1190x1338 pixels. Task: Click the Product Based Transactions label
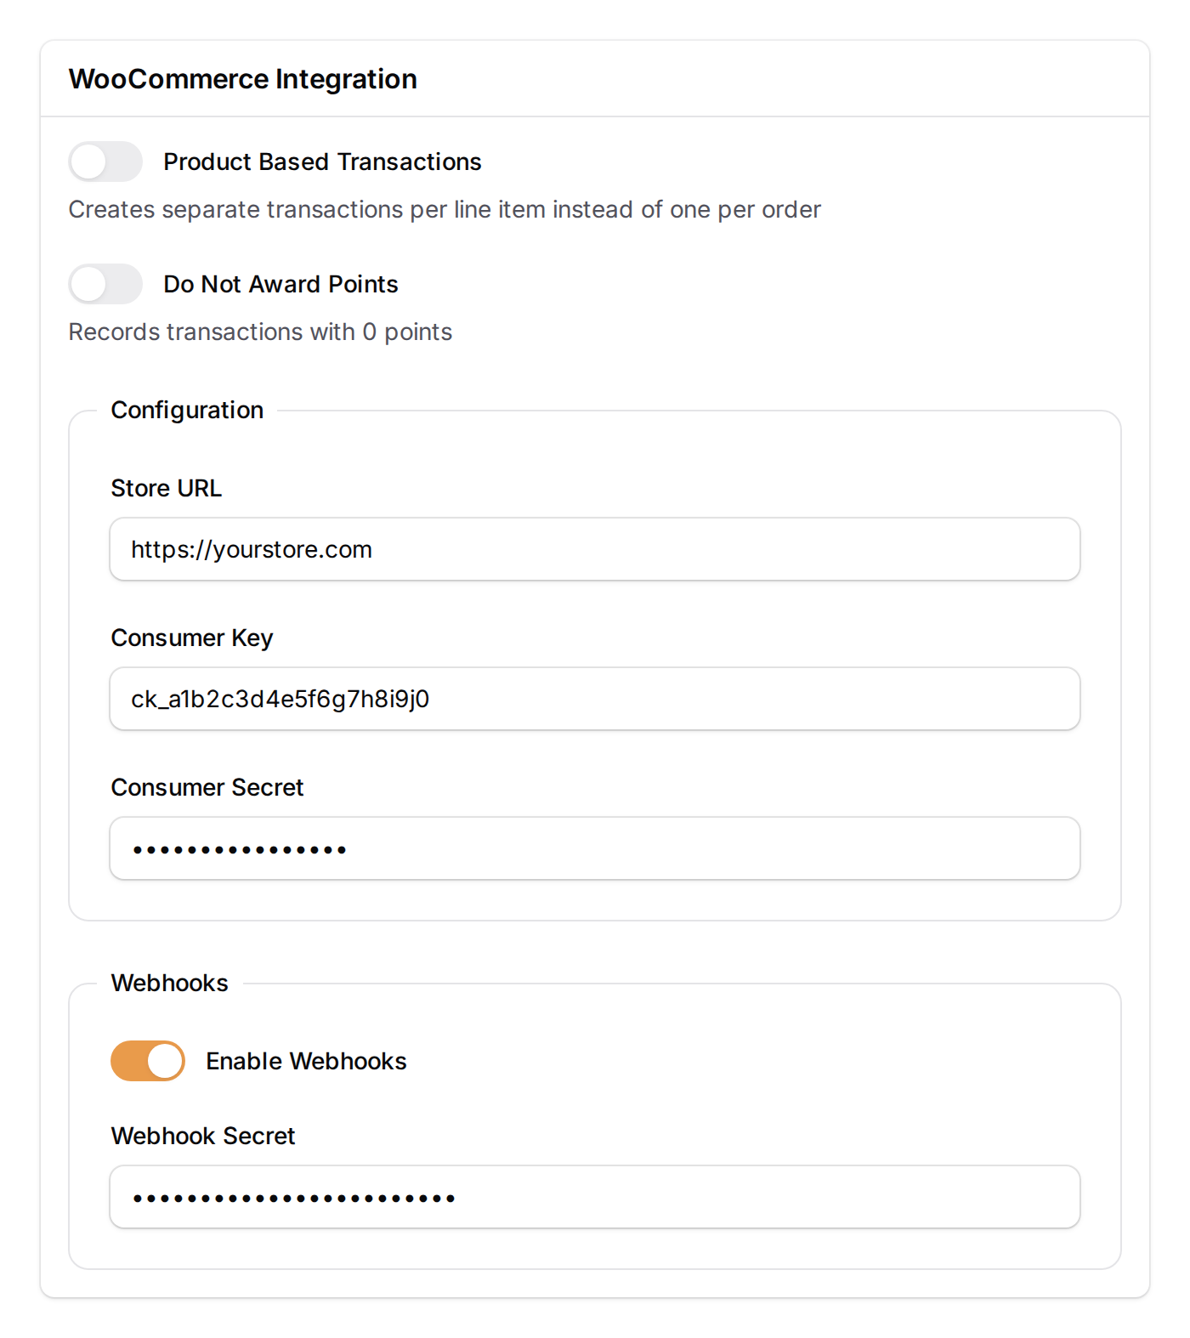322,162
